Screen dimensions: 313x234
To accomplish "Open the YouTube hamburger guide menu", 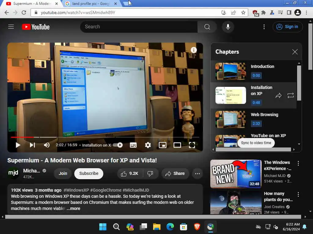I will [11, 27].
